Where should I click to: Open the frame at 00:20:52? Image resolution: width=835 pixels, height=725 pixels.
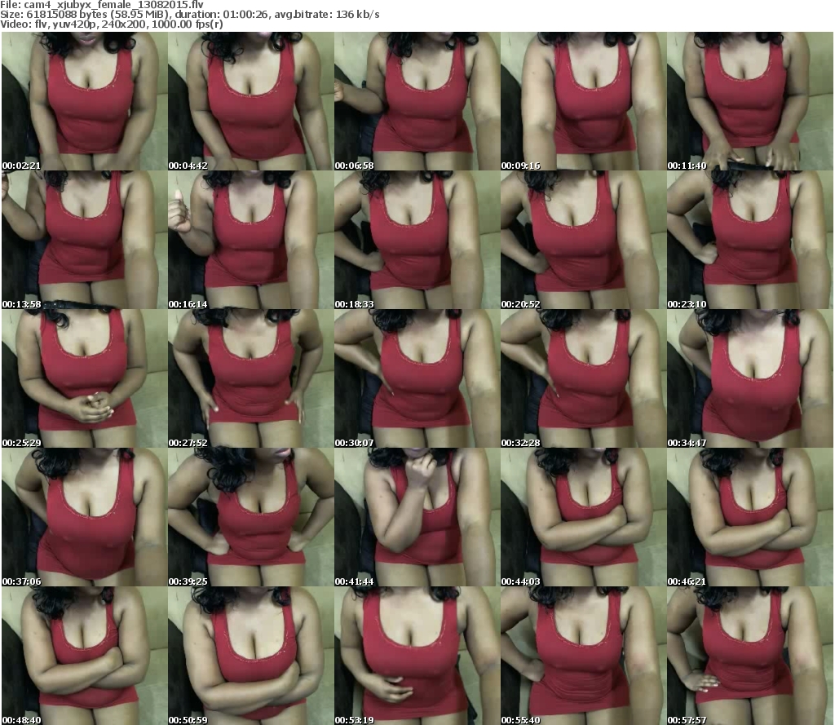[583, 240]
